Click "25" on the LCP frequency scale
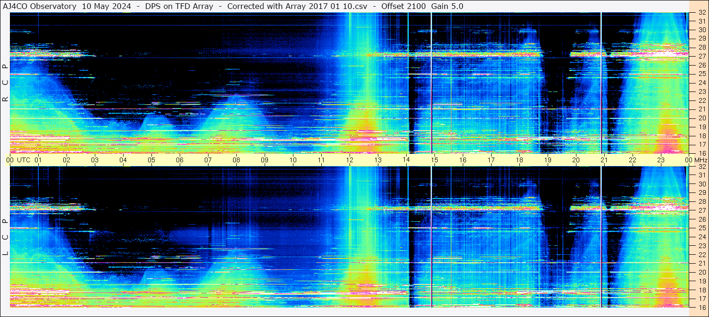Image resolution: width=709 pixels, height=317 pixels. pos(702,228)
